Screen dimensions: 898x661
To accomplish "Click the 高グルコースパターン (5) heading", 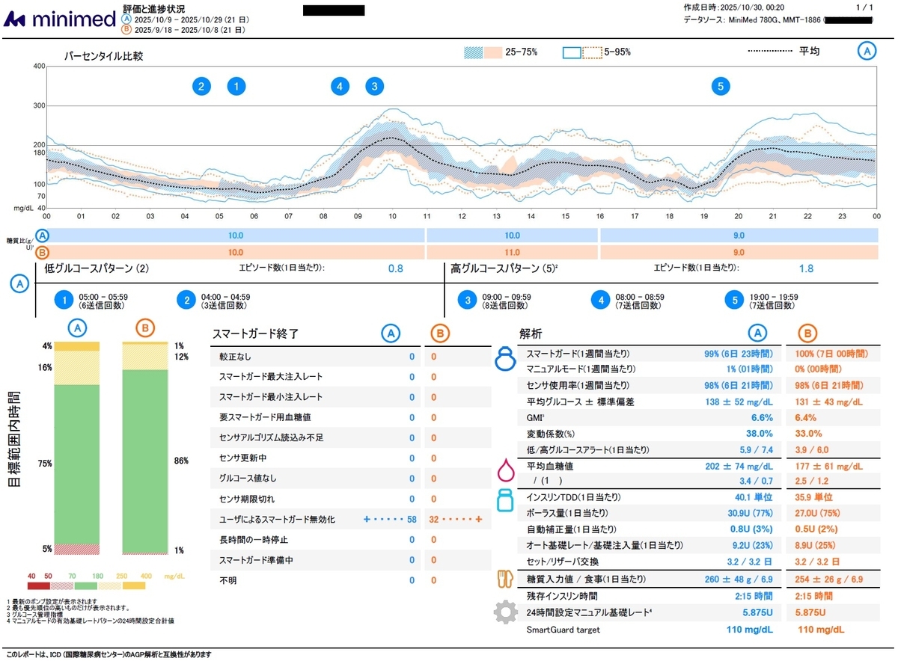I will (504, 268).
